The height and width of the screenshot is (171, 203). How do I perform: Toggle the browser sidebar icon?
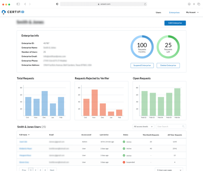point(18,4)
